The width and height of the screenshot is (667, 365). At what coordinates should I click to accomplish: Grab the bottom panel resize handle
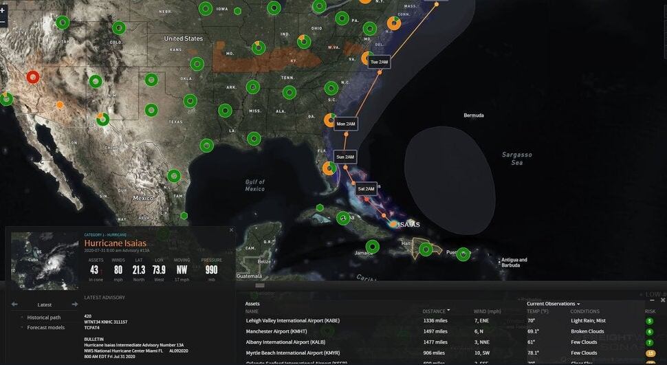260,285
